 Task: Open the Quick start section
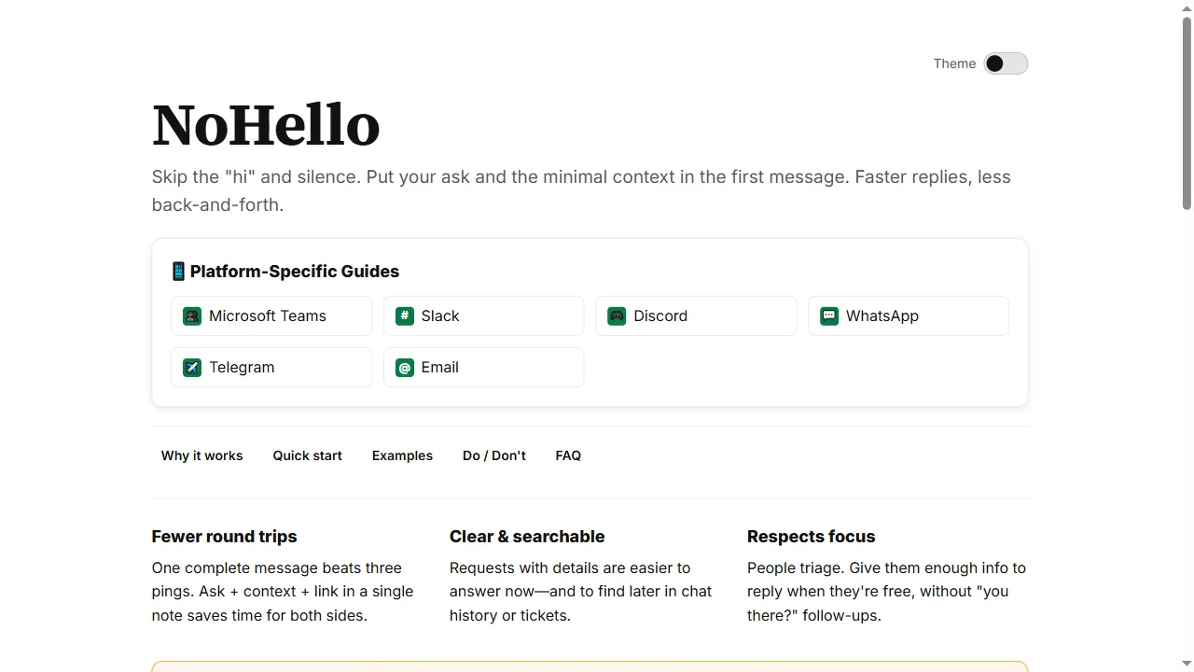coord(307,455)
